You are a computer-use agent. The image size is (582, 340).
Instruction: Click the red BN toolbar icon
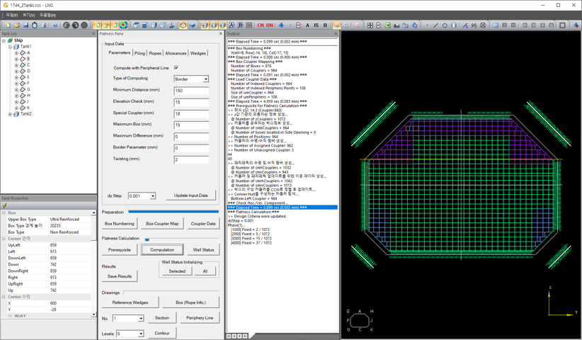tap(269, 25)
